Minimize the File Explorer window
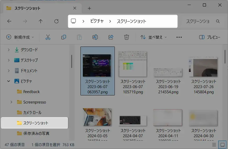The image size is (228, 149). point(189,5)
